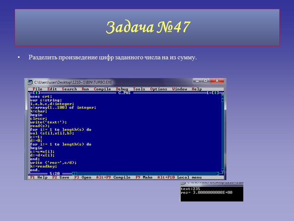
Task: Click the line 'val (s[i],x[i],b);'
Action: (52, 133)
